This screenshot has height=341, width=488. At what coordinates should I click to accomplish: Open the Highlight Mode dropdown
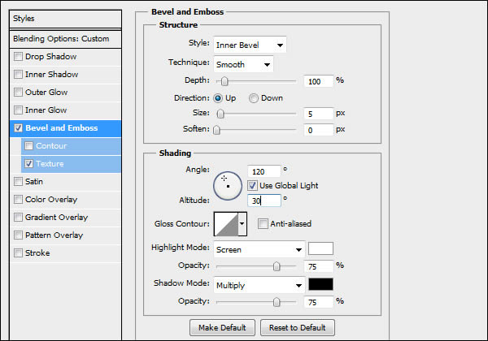[x=259, y=249]
